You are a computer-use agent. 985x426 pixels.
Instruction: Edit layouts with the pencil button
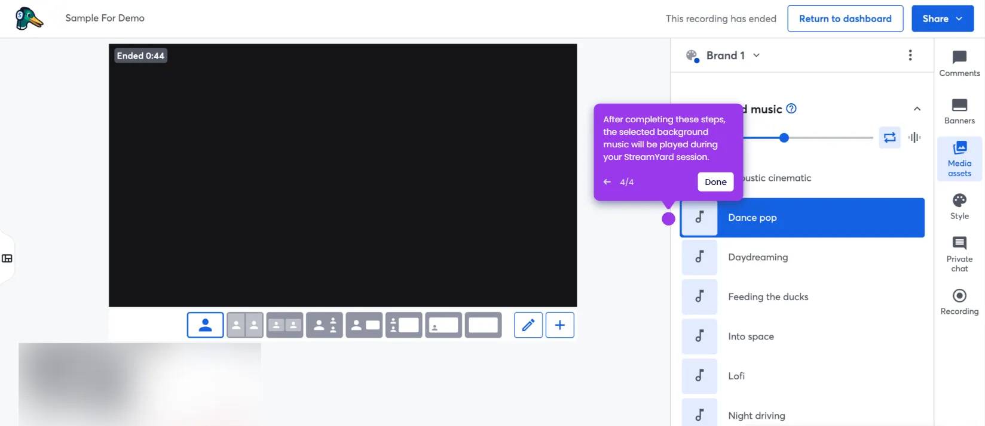[x=528, y=325]
